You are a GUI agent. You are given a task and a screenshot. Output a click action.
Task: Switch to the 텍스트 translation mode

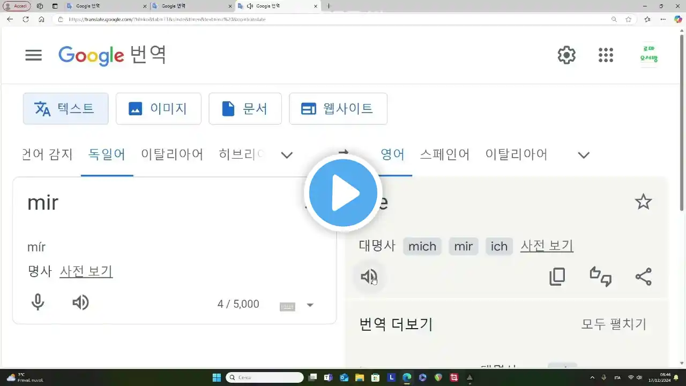pyautogui.click(x=65, y=109)
